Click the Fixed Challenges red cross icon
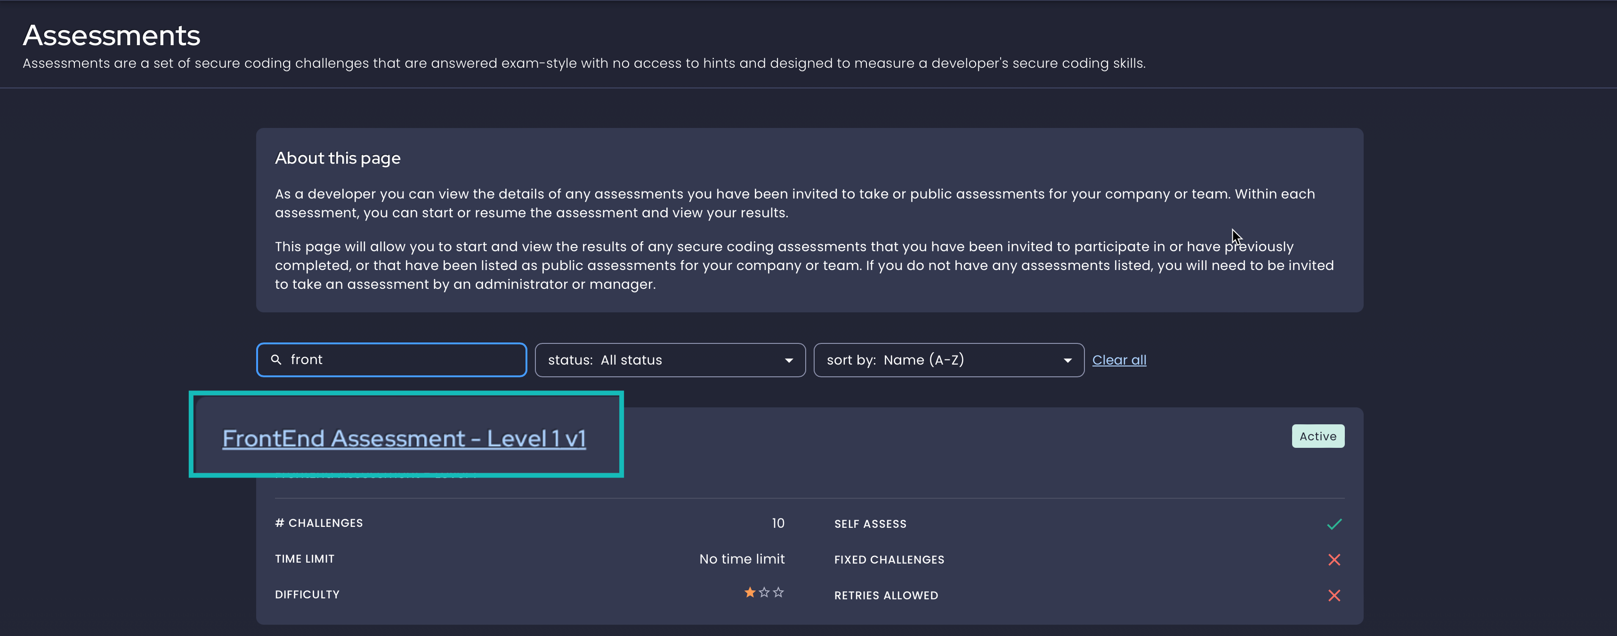This screenshot has width=1617, height=636. [x=1334, y=559]
